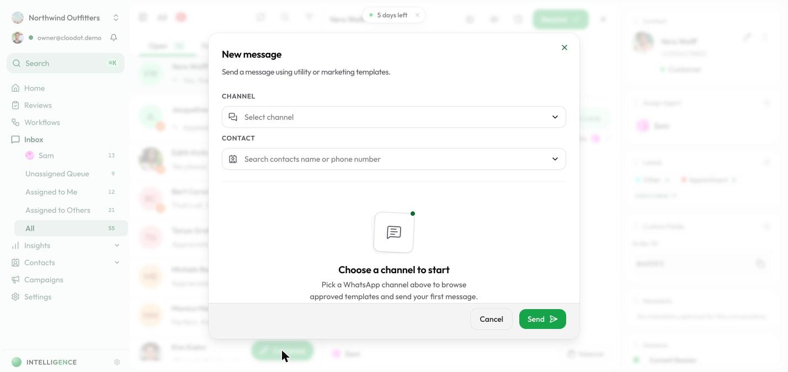Open Intelligence settings gear icon

coord(117,362)
